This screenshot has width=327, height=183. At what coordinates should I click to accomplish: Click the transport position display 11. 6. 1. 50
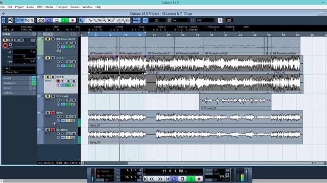(173, 171)
